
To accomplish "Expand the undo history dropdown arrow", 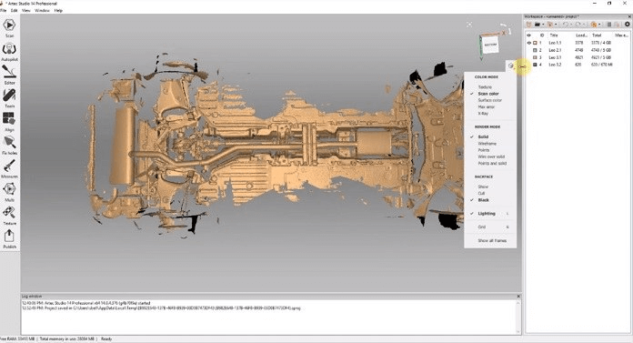I will pos(571,25).
